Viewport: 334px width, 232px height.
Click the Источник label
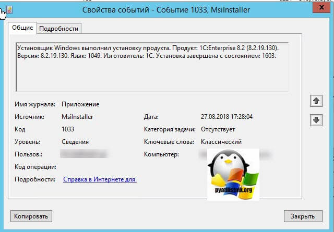coord(29,117)
